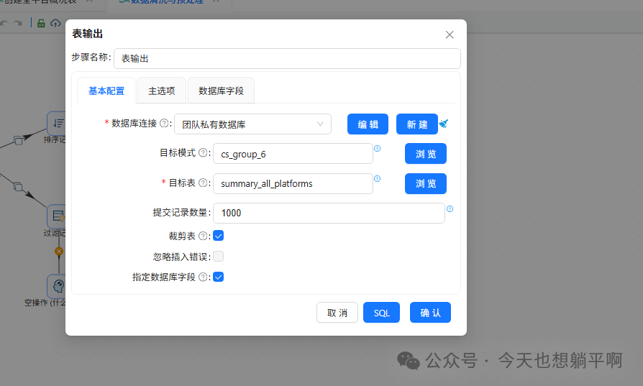Switch to the 主选项 tab
This screenshot has height=386, width=643.
(162, 91)
